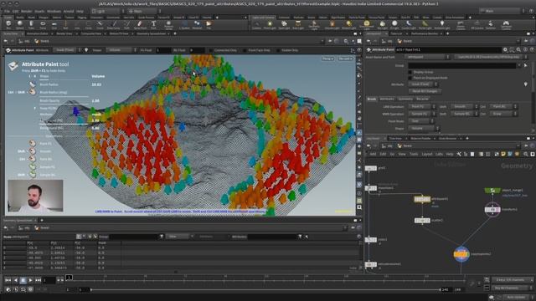Open the Render menu in menu bar

coord(26,11)
